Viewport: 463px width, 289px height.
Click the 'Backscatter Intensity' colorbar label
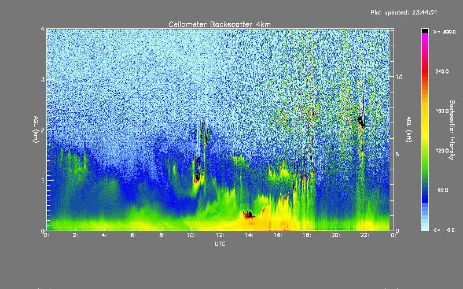coord(452,130)
